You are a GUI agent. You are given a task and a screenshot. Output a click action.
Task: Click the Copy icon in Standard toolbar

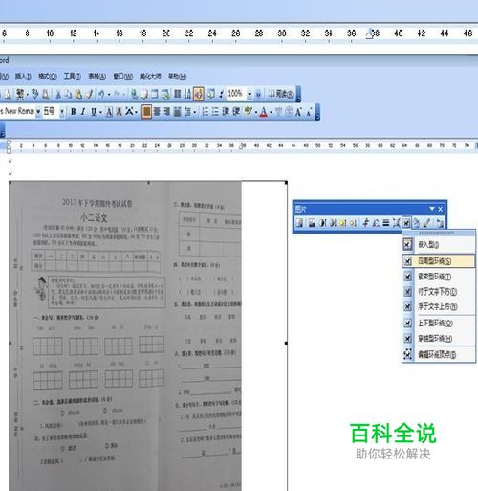click(x=68, y=94)
